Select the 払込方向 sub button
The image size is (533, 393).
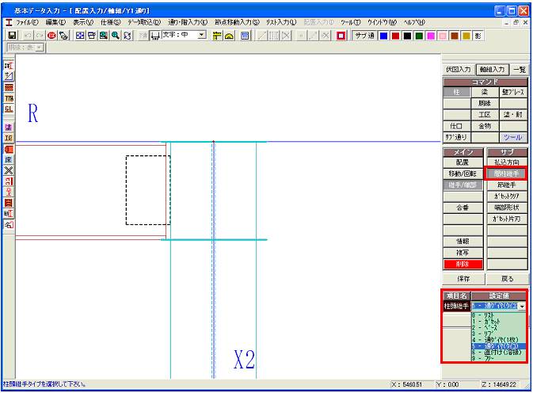coord(507,162)
